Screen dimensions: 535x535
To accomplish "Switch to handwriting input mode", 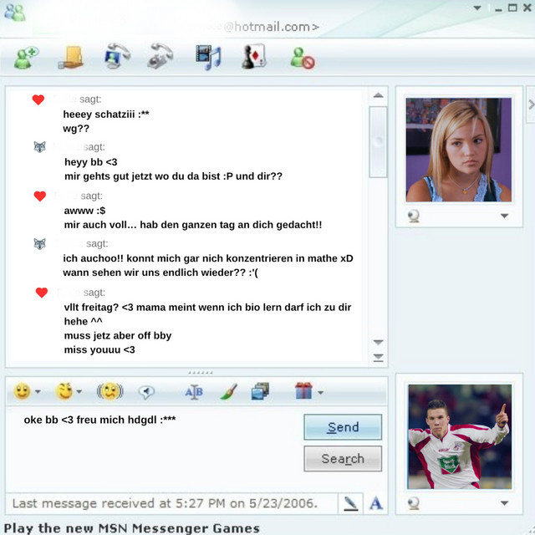I will coord(351,503).
